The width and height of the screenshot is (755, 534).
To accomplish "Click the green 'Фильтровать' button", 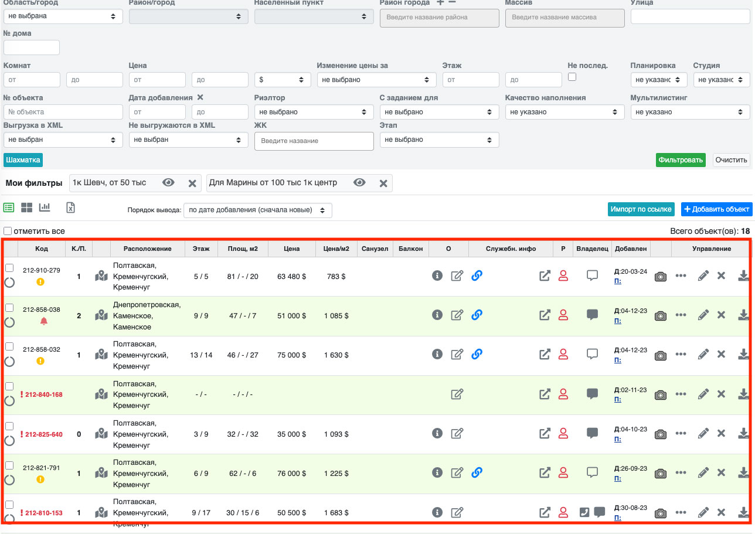I will (x=681, y=160).
